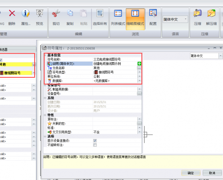Viewport: 223px width, 180px height.
Task: Click the green plus beside 说明 field
Action: [139, 63]
